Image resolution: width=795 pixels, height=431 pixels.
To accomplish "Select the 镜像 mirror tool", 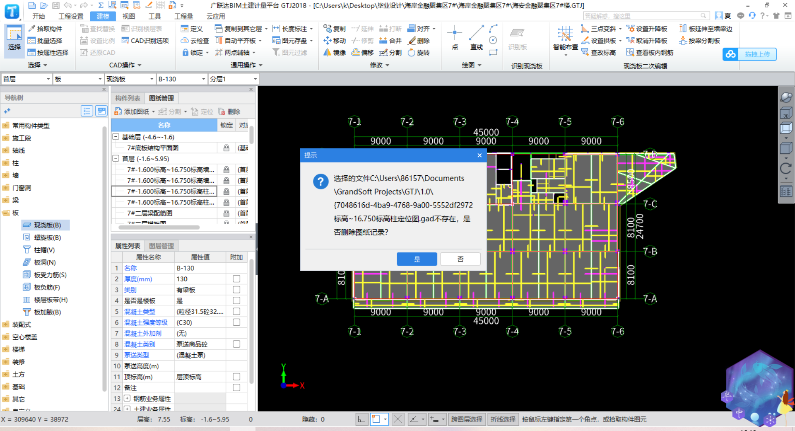I will 335,53.
